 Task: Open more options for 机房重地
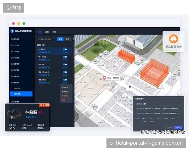70,66
